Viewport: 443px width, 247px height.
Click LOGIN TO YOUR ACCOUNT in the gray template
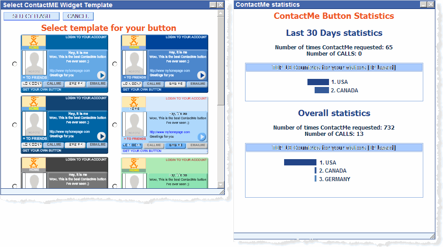(86, 160)
